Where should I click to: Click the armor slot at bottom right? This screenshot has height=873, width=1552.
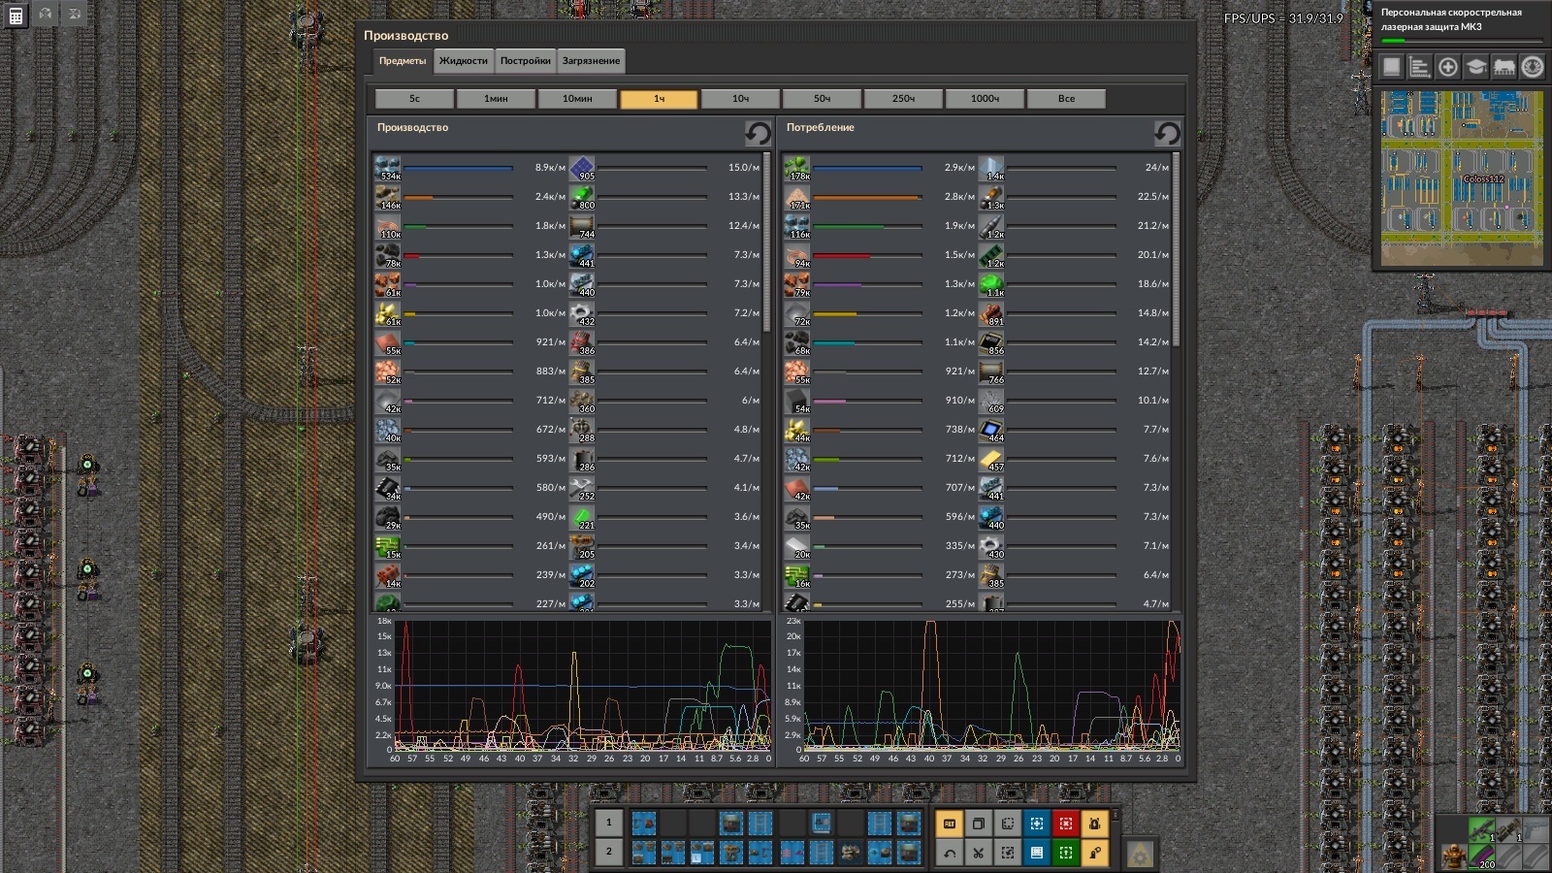coord(1453,855)
